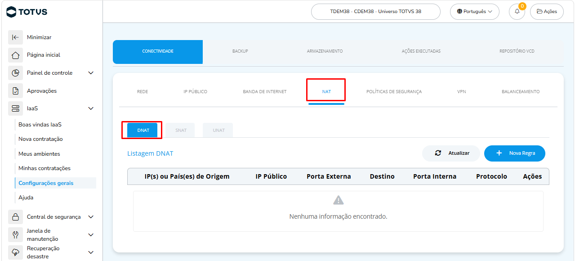Open the Aprovações link

(42, 91)
